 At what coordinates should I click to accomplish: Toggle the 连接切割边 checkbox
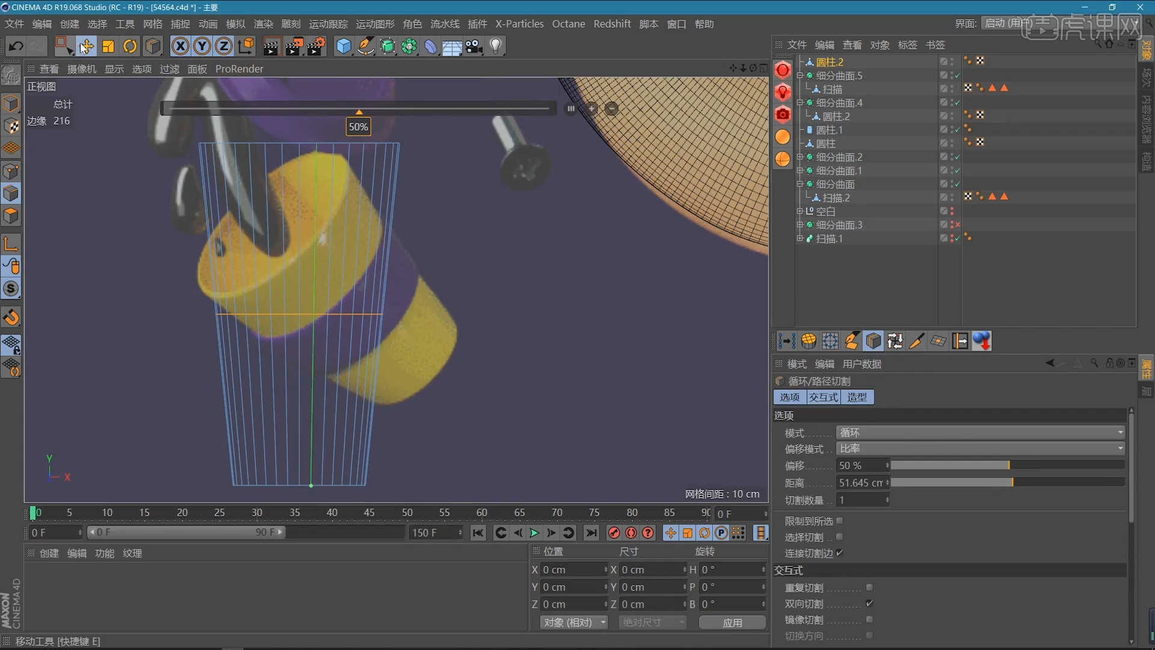coord(839,552)
